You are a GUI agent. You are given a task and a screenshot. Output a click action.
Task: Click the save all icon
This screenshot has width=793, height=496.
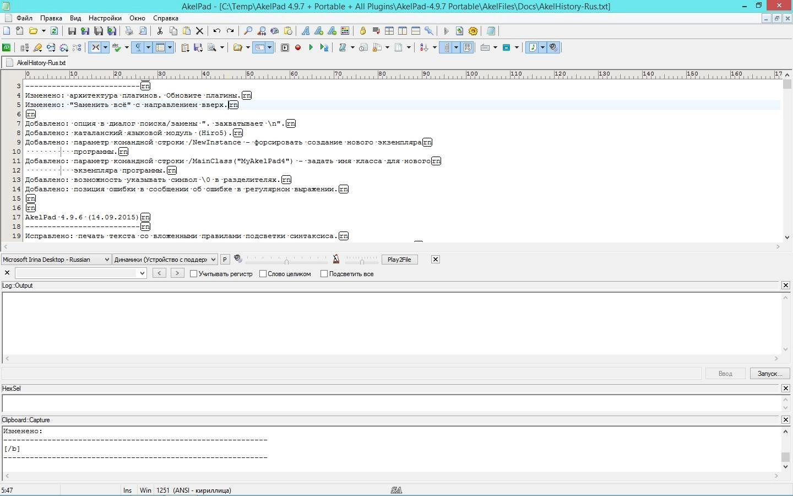pyautogui.click(x=99, y=31)
